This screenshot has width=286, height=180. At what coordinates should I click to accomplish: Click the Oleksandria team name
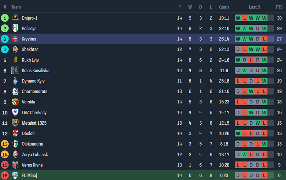coord(32,144)
